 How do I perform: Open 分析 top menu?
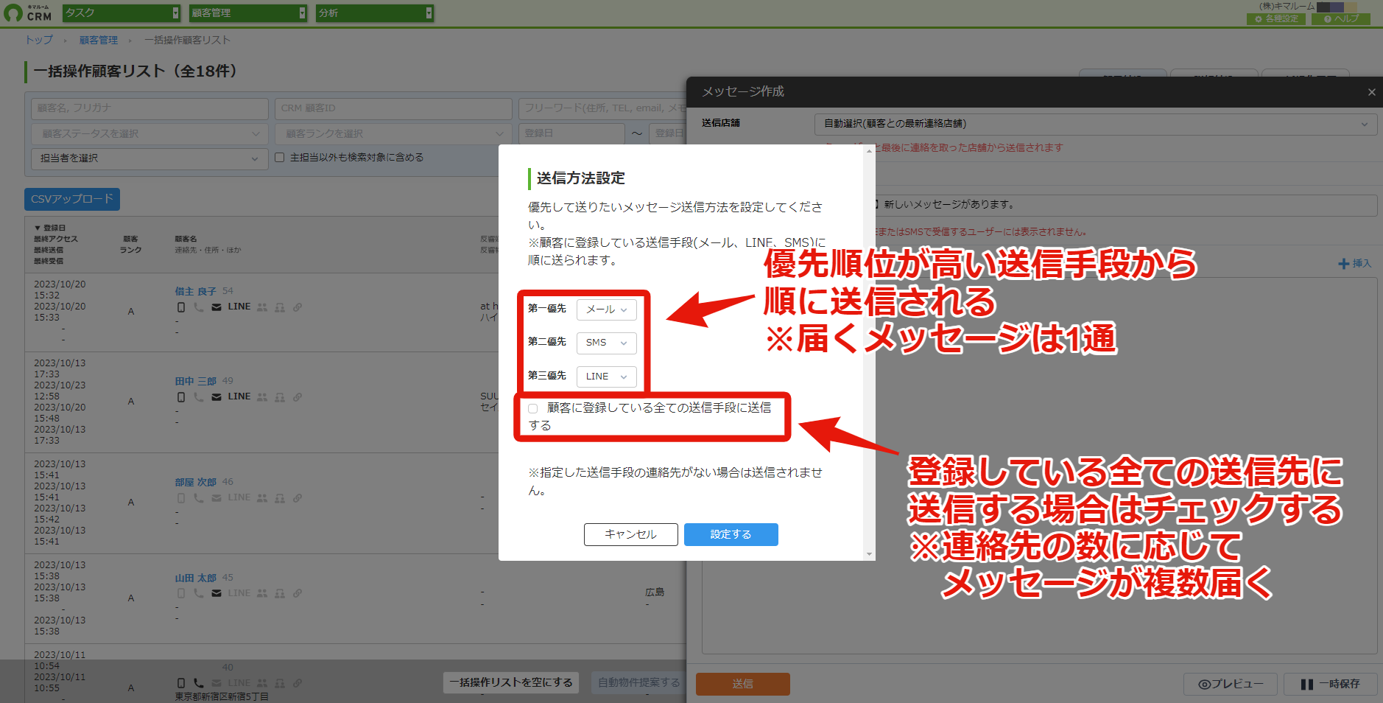pos(375,13)
